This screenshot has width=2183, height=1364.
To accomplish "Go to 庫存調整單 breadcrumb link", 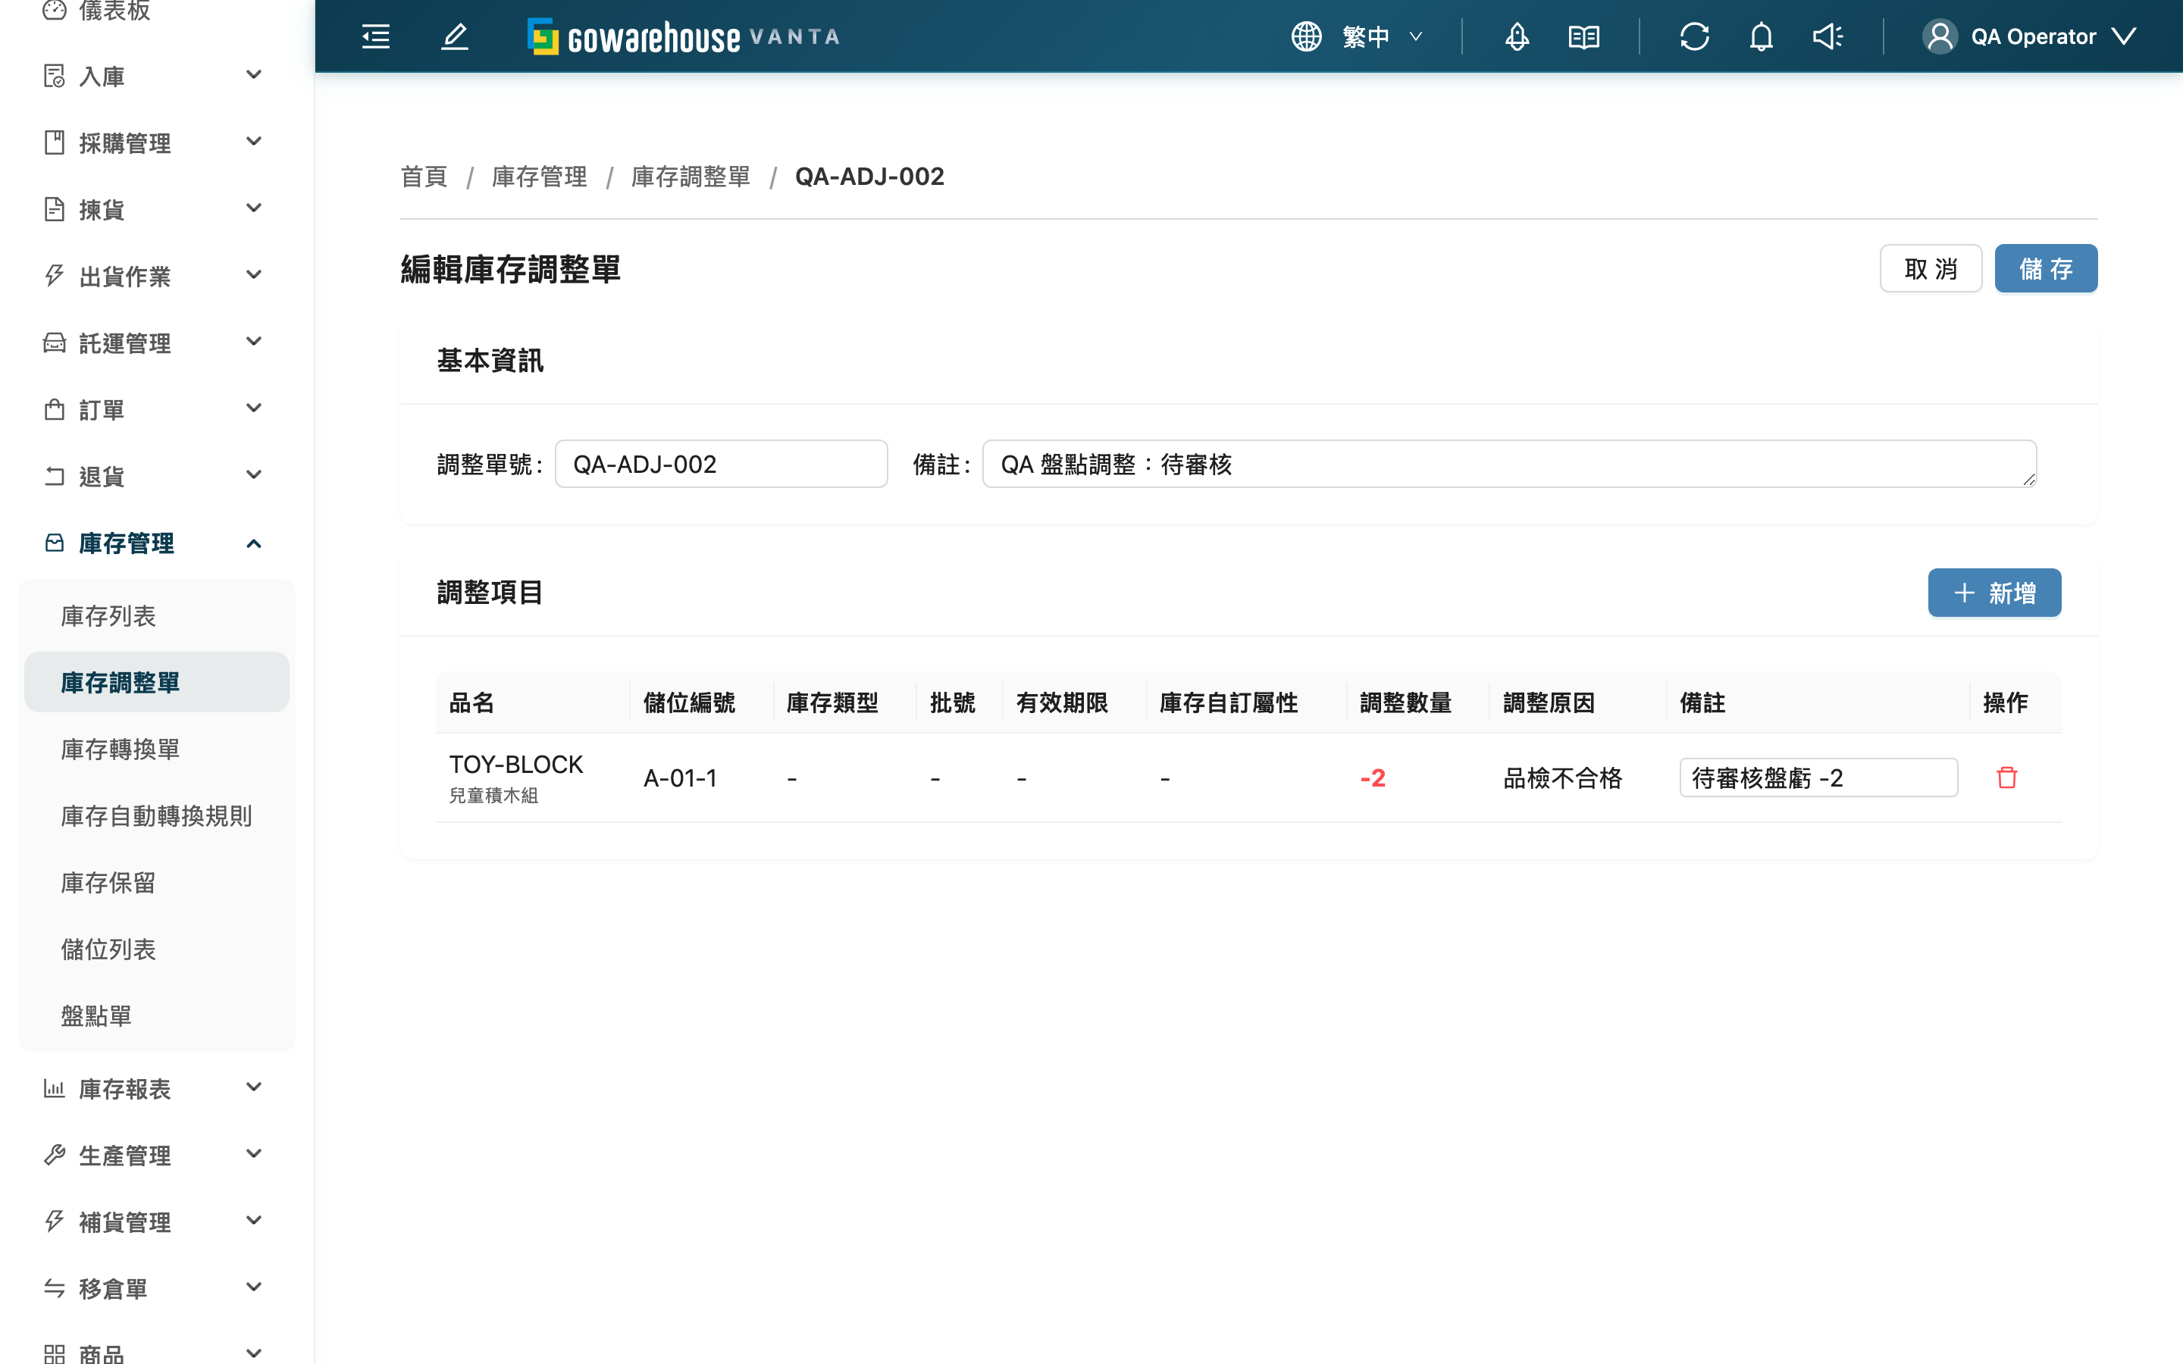I will 691,177.
